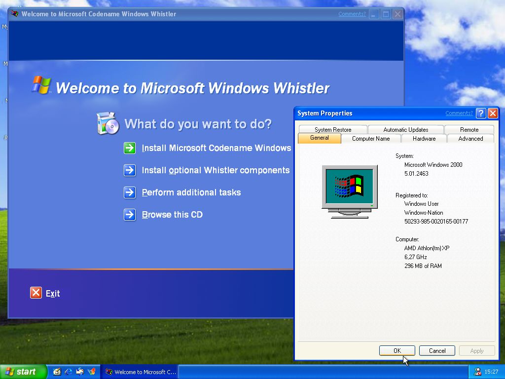Launch Internet Explorer from Quick Launch
505x379 pixels.
pyautogui.click(x=69, y=372)
